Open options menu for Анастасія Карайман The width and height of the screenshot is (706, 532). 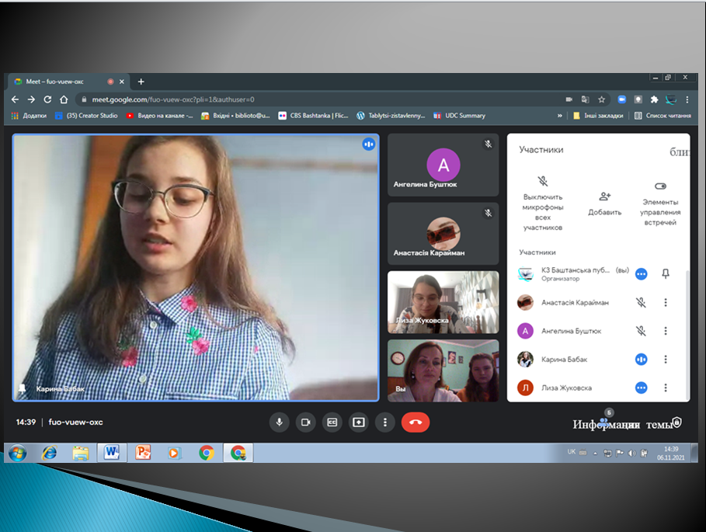pyautogui.click(x=665, y=302)
